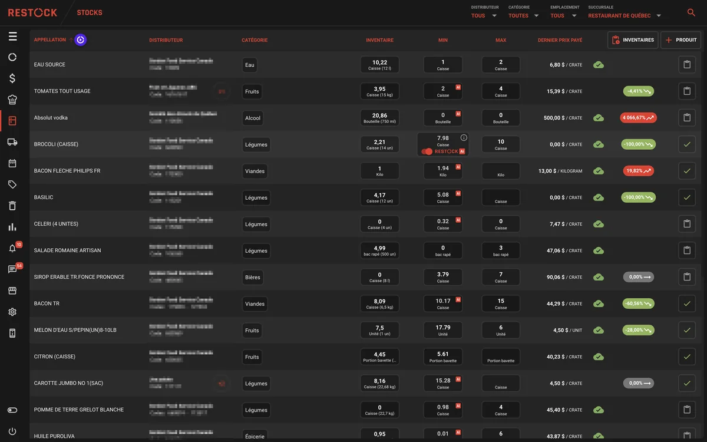Open notifications bell with badge 10

[x=12, y=248]
